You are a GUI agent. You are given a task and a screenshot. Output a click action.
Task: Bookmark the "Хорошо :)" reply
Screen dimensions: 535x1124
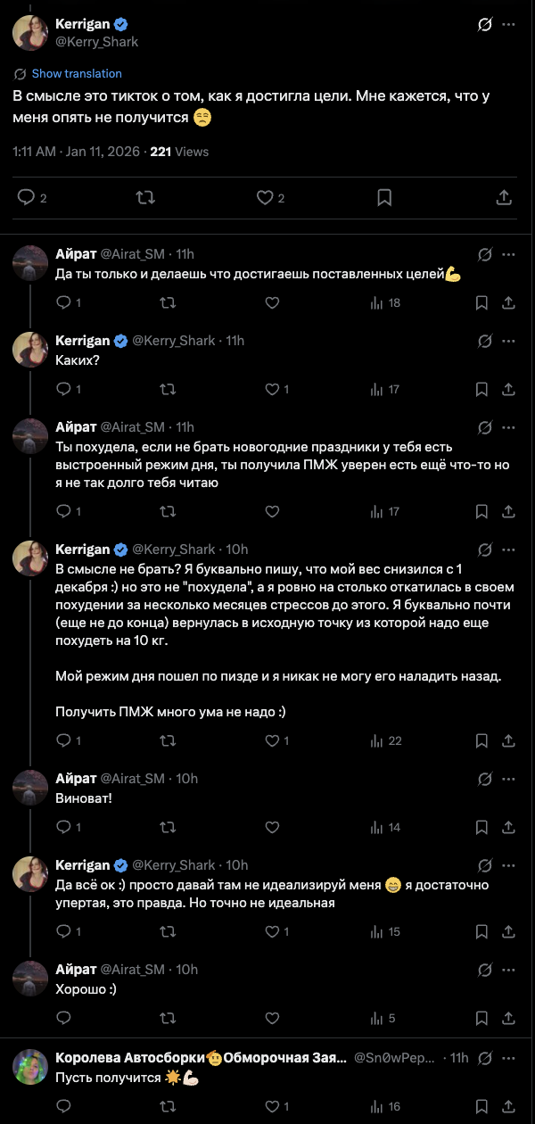point(481,1019)
